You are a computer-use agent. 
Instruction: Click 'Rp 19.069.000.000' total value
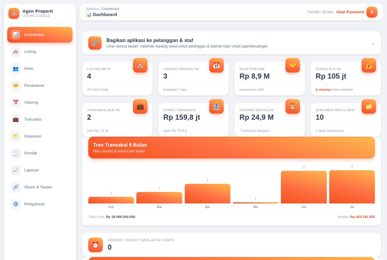[121, 217]
